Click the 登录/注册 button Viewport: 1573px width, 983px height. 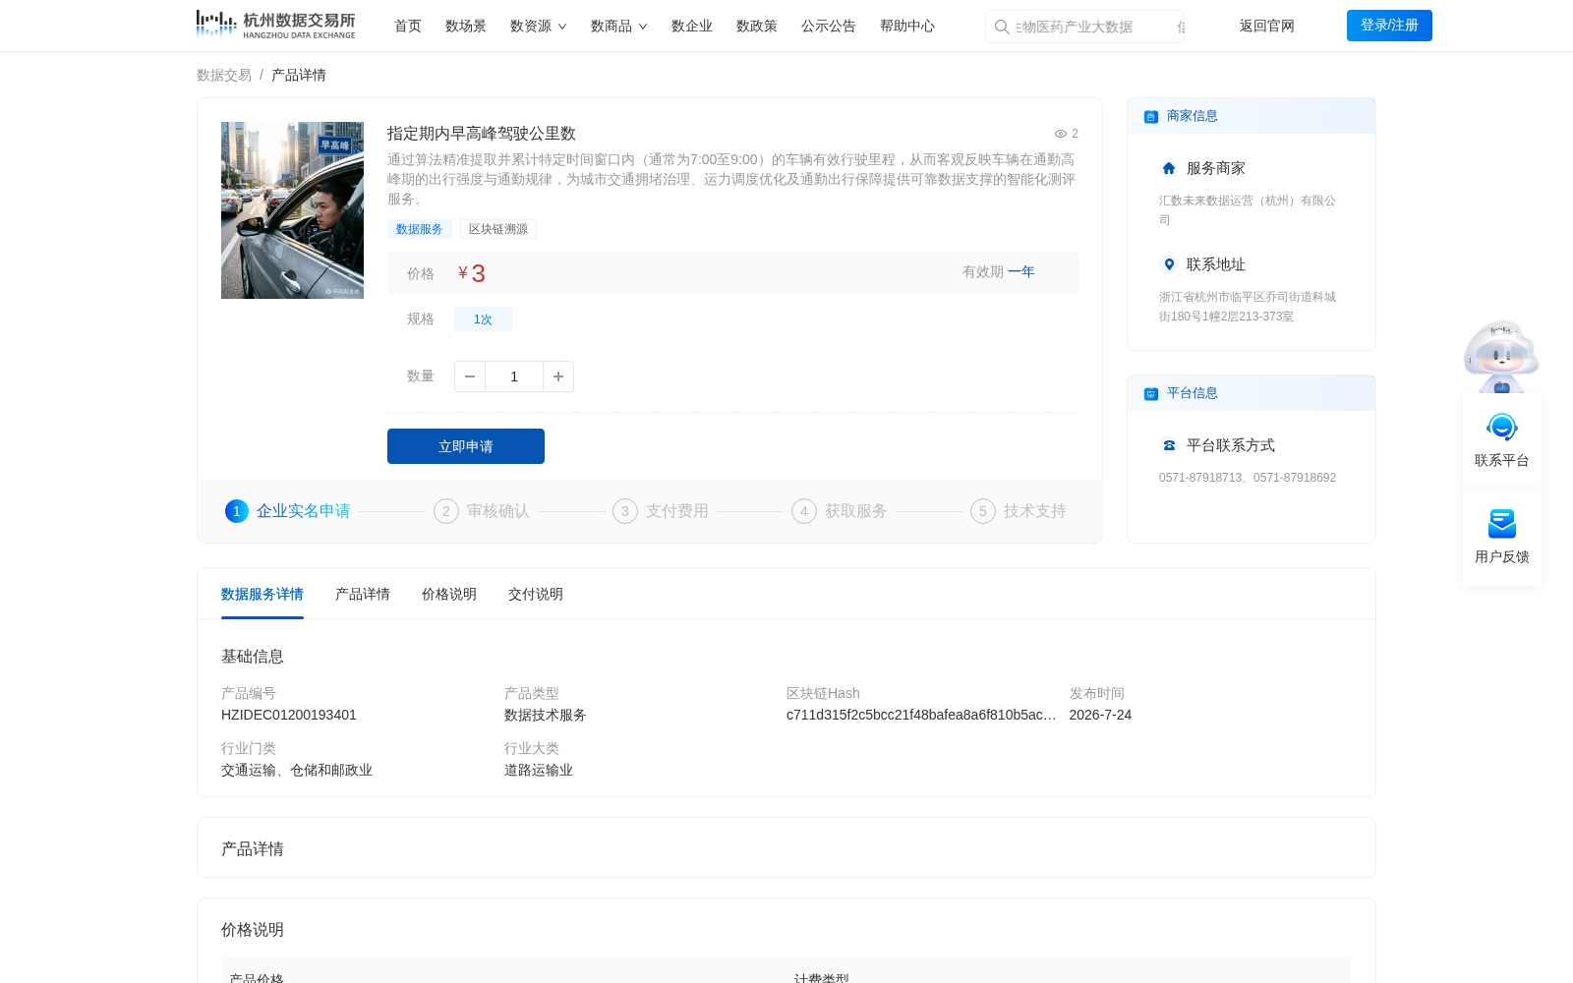point(1389,26)
